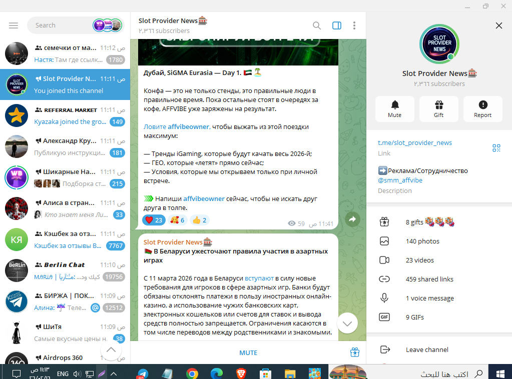512x379 pixels.
Task: Toggle the right info sidebar panel
Action: pyautogui.click(x=337, y=25)
